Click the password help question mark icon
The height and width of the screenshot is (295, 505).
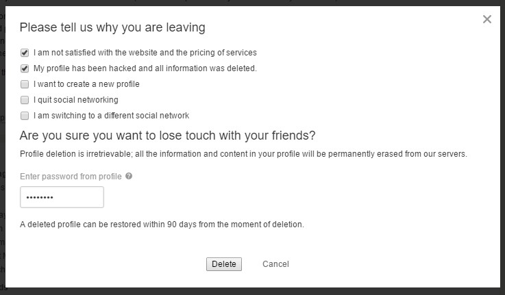point(129,176)
